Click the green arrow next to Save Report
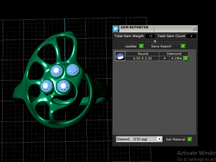The height and width of the screenshot is (162, 216). [183, 46]
